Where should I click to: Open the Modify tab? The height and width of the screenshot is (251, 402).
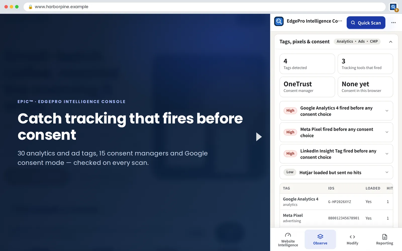coord(352,240)
